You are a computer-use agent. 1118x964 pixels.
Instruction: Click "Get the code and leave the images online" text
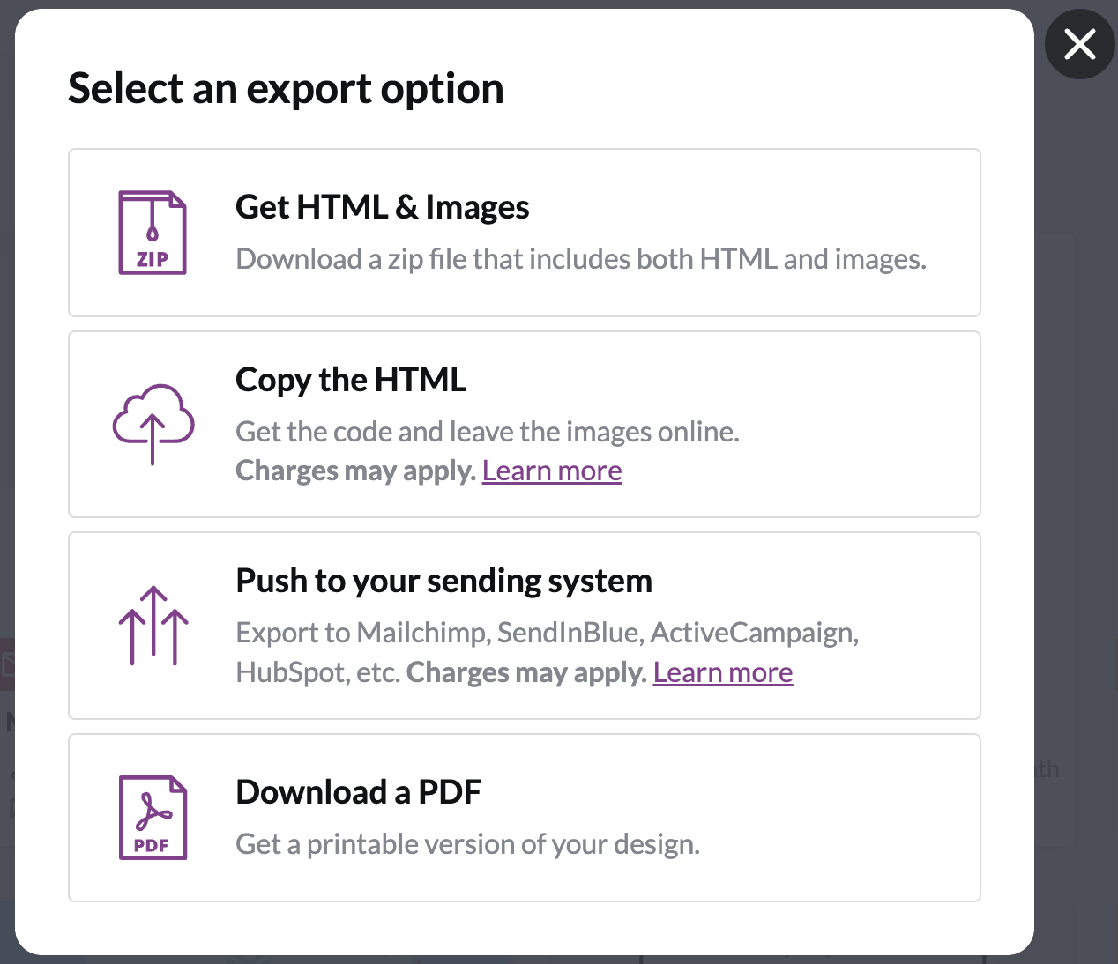tap(487, 432)
